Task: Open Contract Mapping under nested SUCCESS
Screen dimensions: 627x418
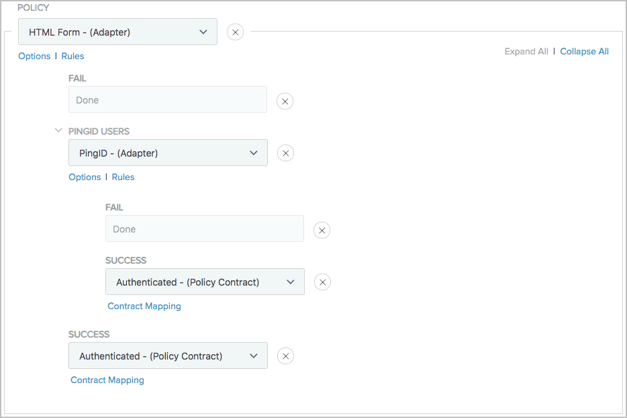Action: (144, 306)
